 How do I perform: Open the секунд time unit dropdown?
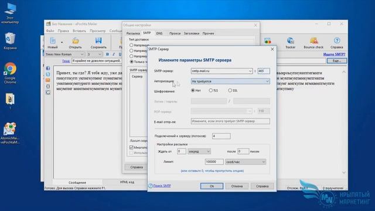(199, 151)
